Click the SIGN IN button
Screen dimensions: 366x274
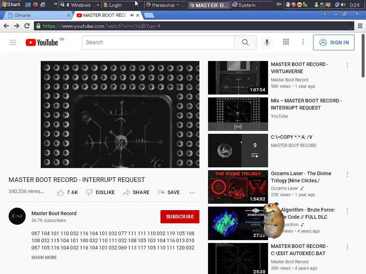click(334, 42)
